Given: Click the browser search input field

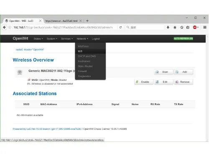Looking at the screenshot, I should point(145,27).
